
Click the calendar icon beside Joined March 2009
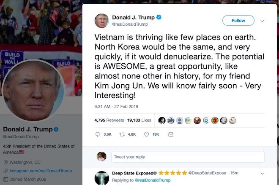(x=6, y=180)
